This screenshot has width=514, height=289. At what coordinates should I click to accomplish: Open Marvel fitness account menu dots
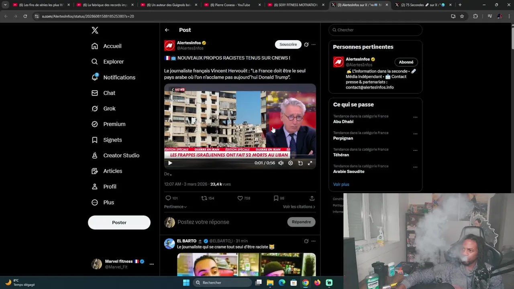(x=151, y=264)
